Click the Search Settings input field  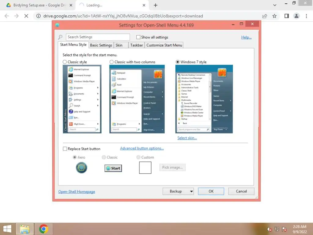[x=98, y=37]
